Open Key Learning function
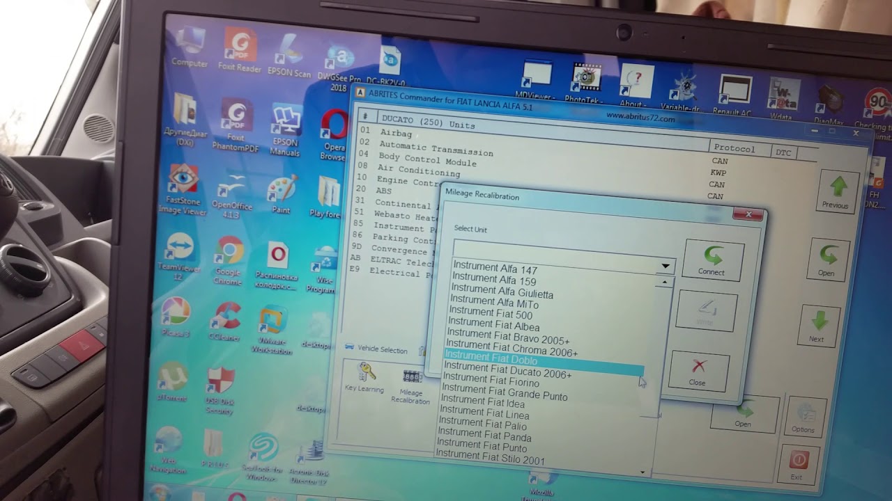The image size is (892, 501). [365, 379]
